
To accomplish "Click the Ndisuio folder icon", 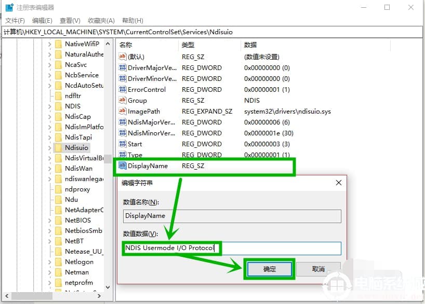I will (58, 148).
